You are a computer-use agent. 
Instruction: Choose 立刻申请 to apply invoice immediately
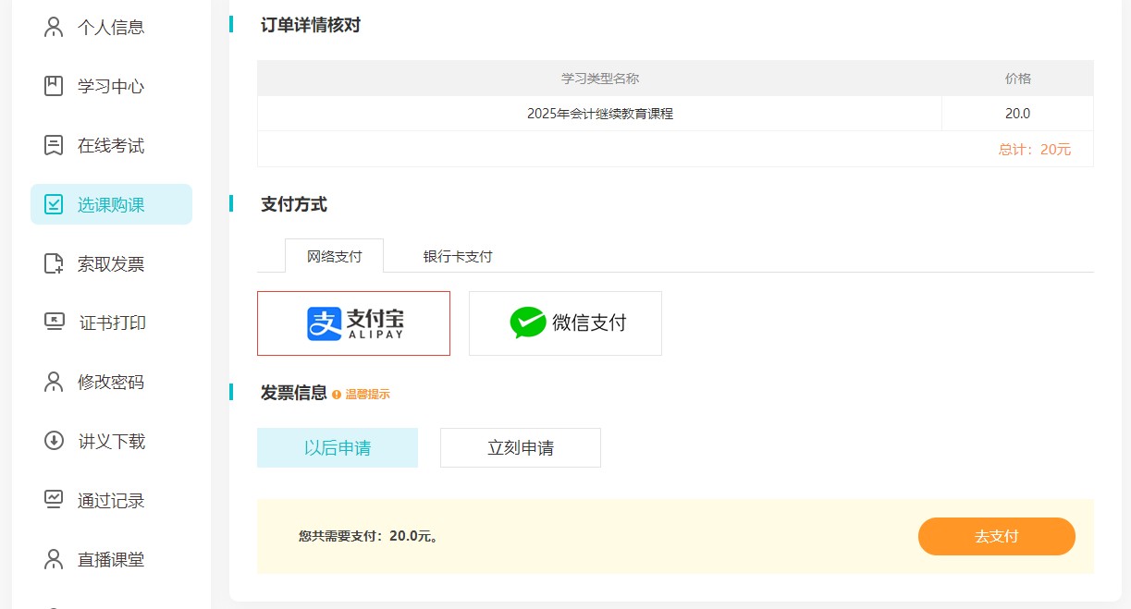(x=520, y=447)
